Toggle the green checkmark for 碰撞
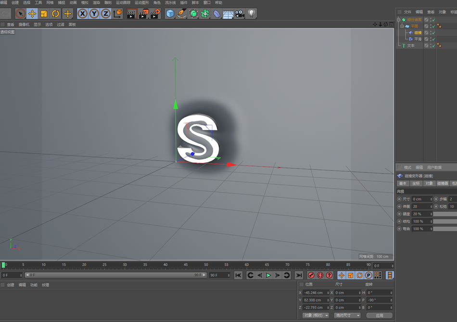The height and width of the screenshot is (322, 457). (x=434, y=33)
